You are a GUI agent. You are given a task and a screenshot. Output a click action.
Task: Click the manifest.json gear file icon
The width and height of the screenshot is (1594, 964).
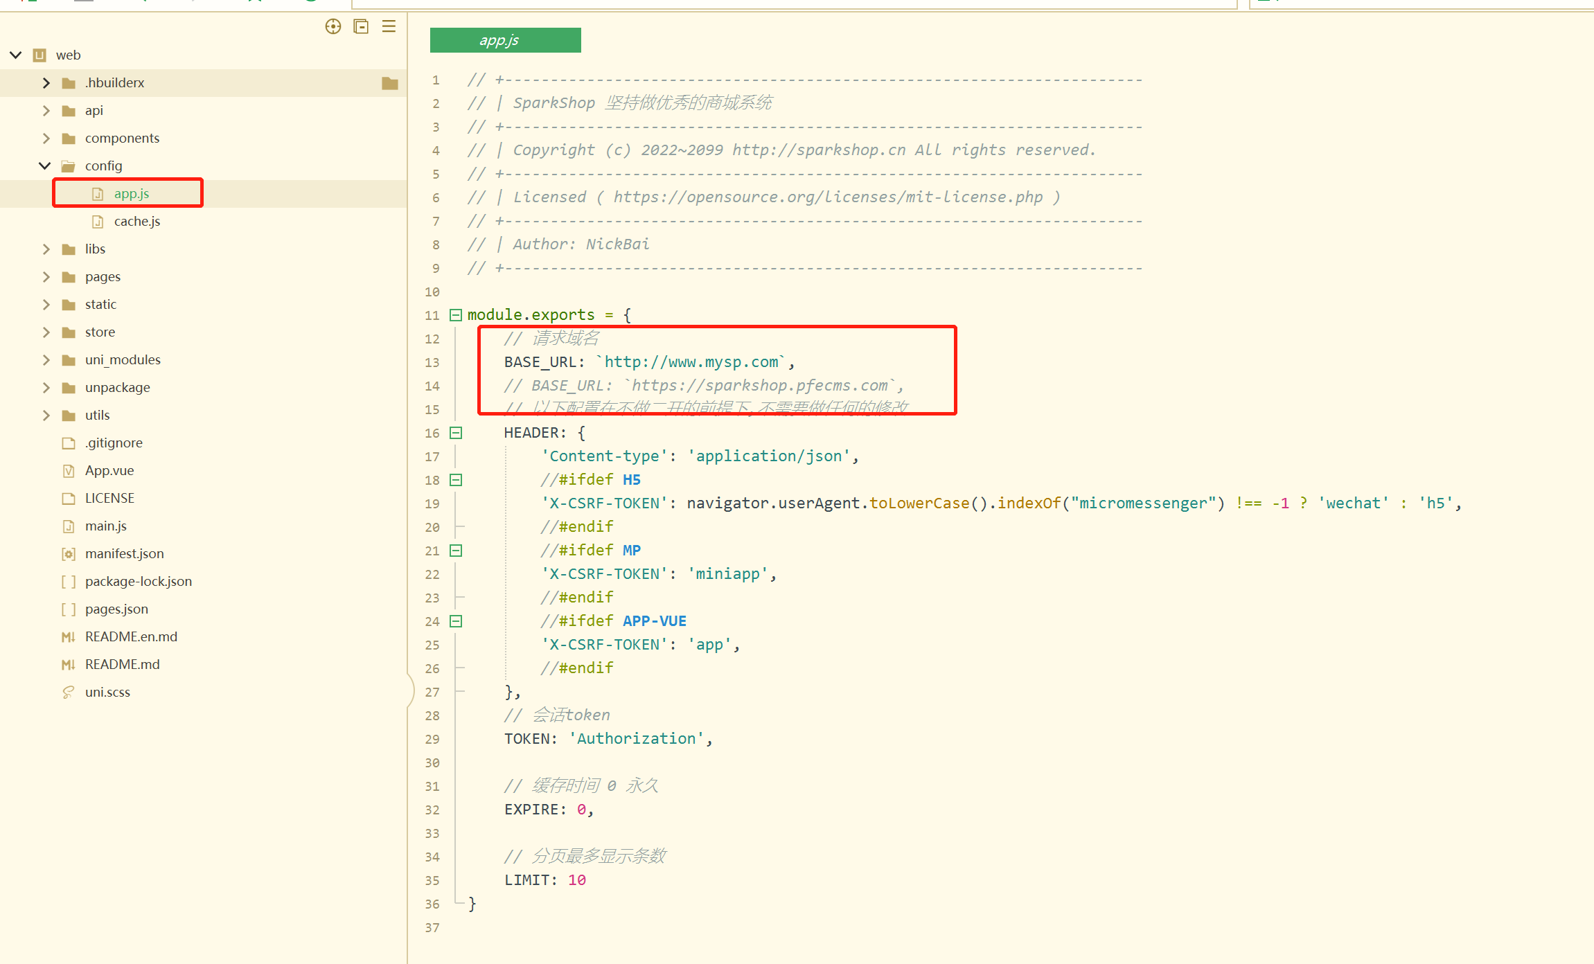[69, 554]
